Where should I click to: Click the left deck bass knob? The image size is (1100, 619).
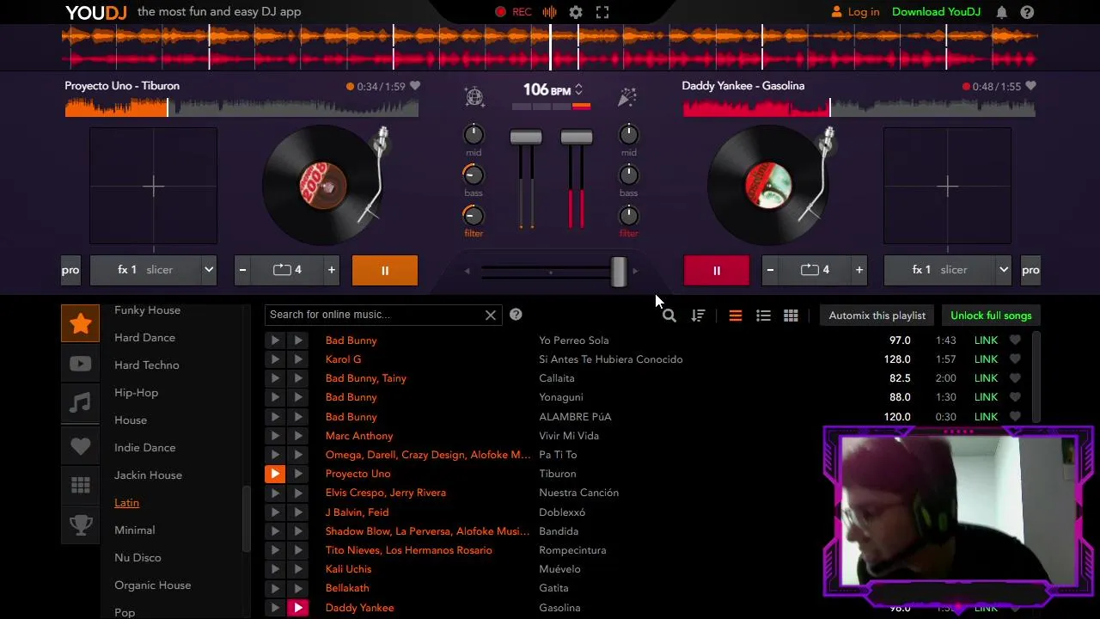473,175
